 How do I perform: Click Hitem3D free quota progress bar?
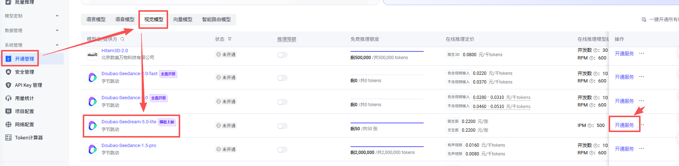(387, 51)
